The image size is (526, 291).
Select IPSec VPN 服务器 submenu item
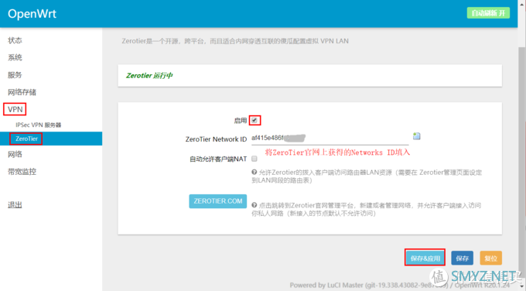38,125
